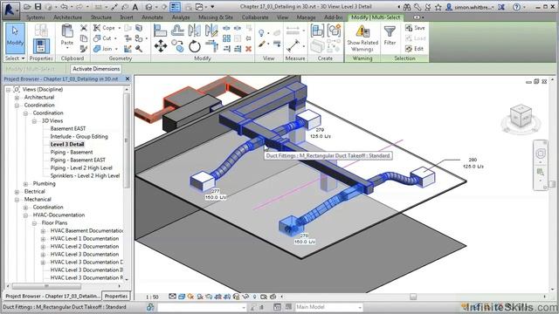
Task: Toggle the Properties palette button
Action: [x=41, y=46]
